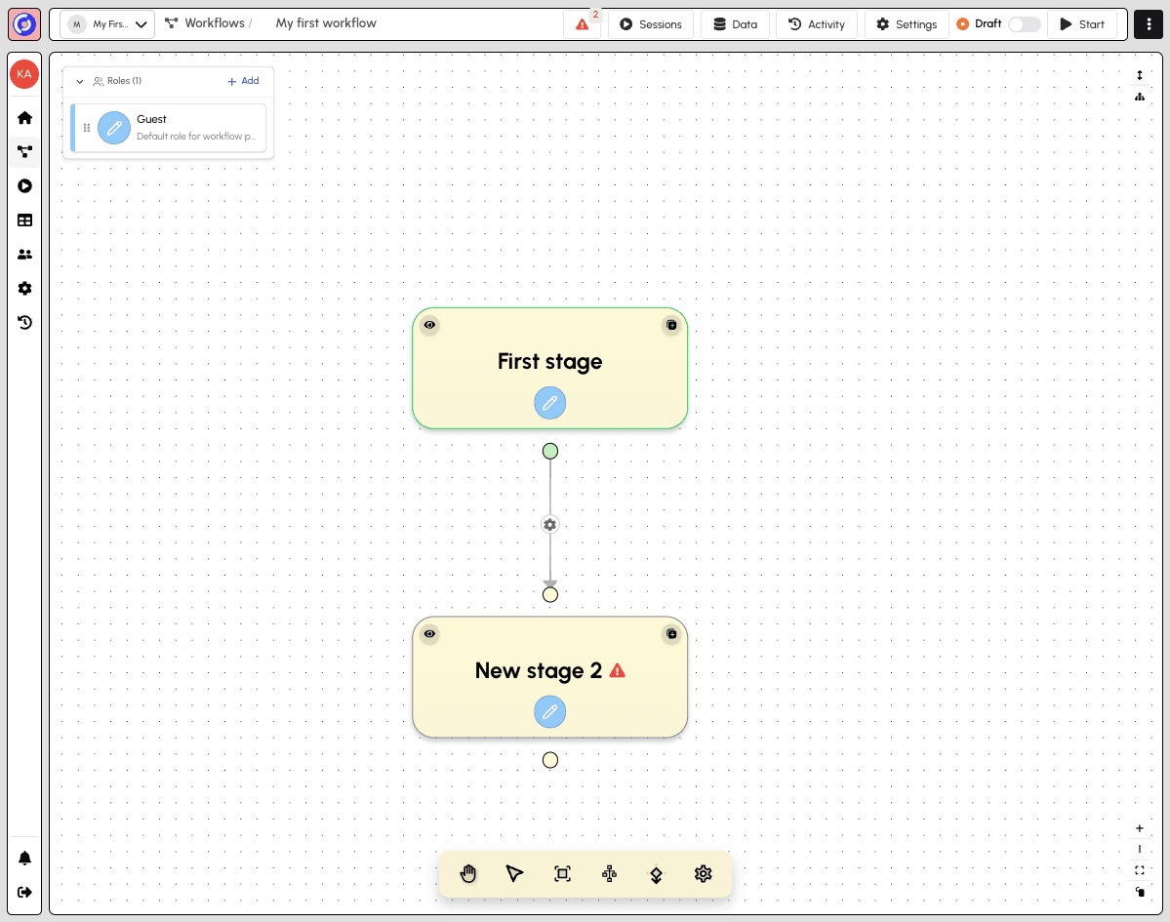Click the fit-to-view toolbar icon
1170x922 pixels.
tap(562, 874)
